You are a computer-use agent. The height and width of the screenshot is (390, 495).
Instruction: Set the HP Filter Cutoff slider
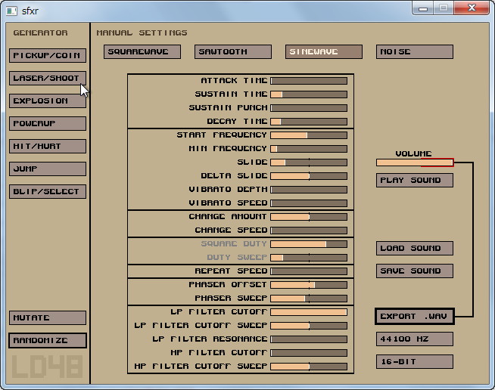pyautogui.click(x=309, y=353)
